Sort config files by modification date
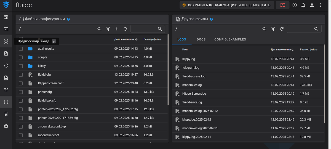Viewport: 331px width, 149px height. 126,39
